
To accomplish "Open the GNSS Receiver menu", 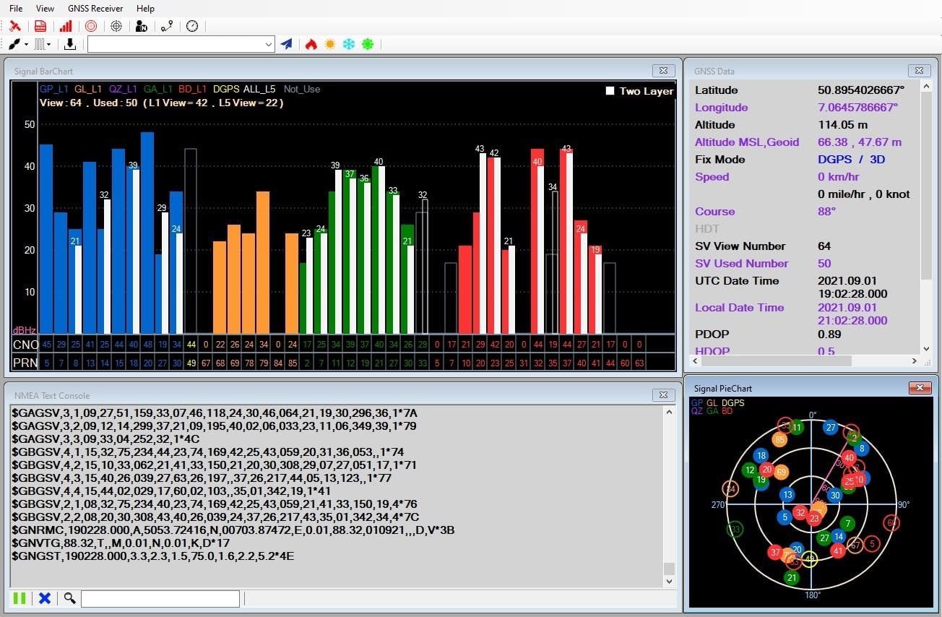I will [x=95, y=8].
